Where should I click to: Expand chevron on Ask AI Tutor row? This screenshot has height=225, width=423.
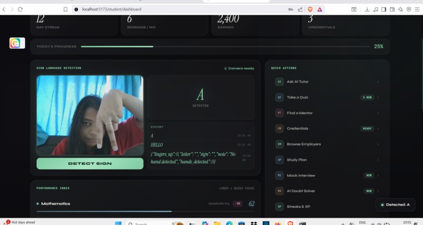click(x=378, y=82)
